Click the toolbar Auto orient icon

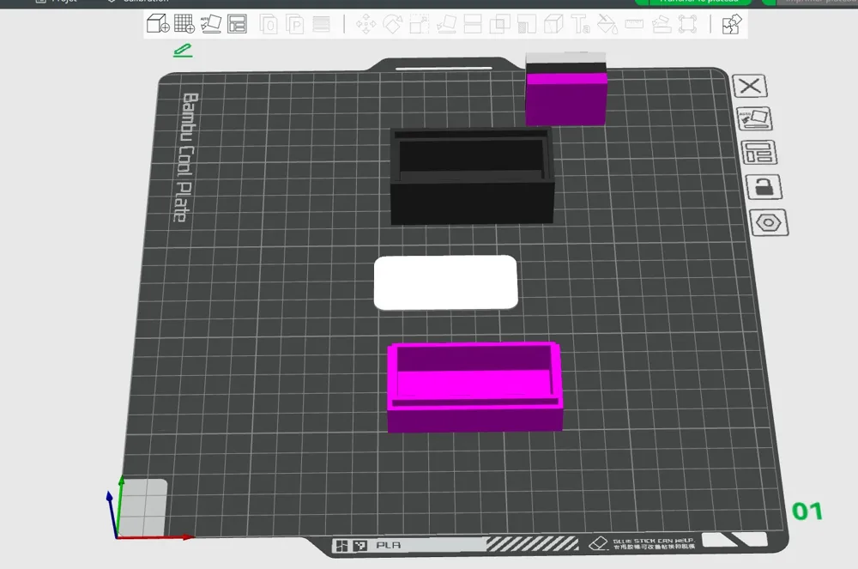pos(211,24)
